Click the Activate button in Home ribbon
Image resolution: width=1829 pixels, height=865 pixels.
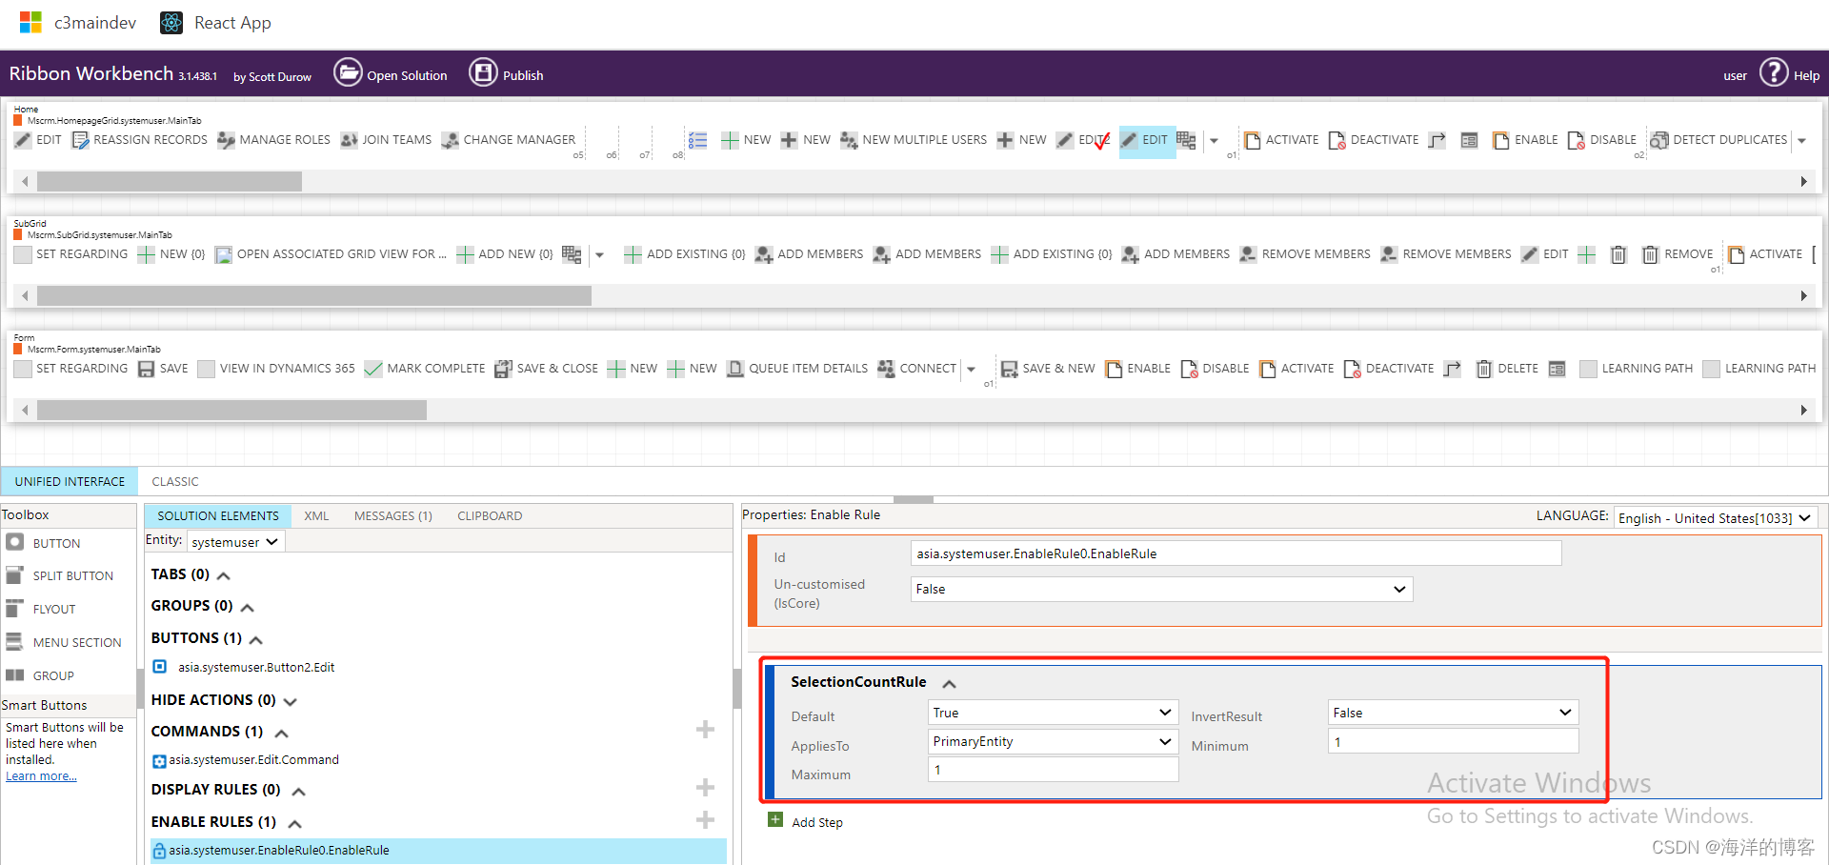tap(1281, 140)
